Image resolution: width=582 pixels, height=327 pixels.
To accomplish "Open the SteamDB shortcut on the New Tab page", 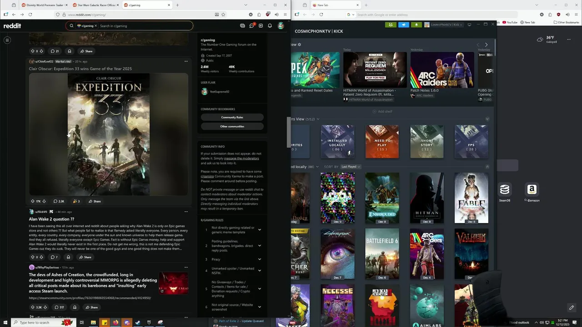I will 505,192.
